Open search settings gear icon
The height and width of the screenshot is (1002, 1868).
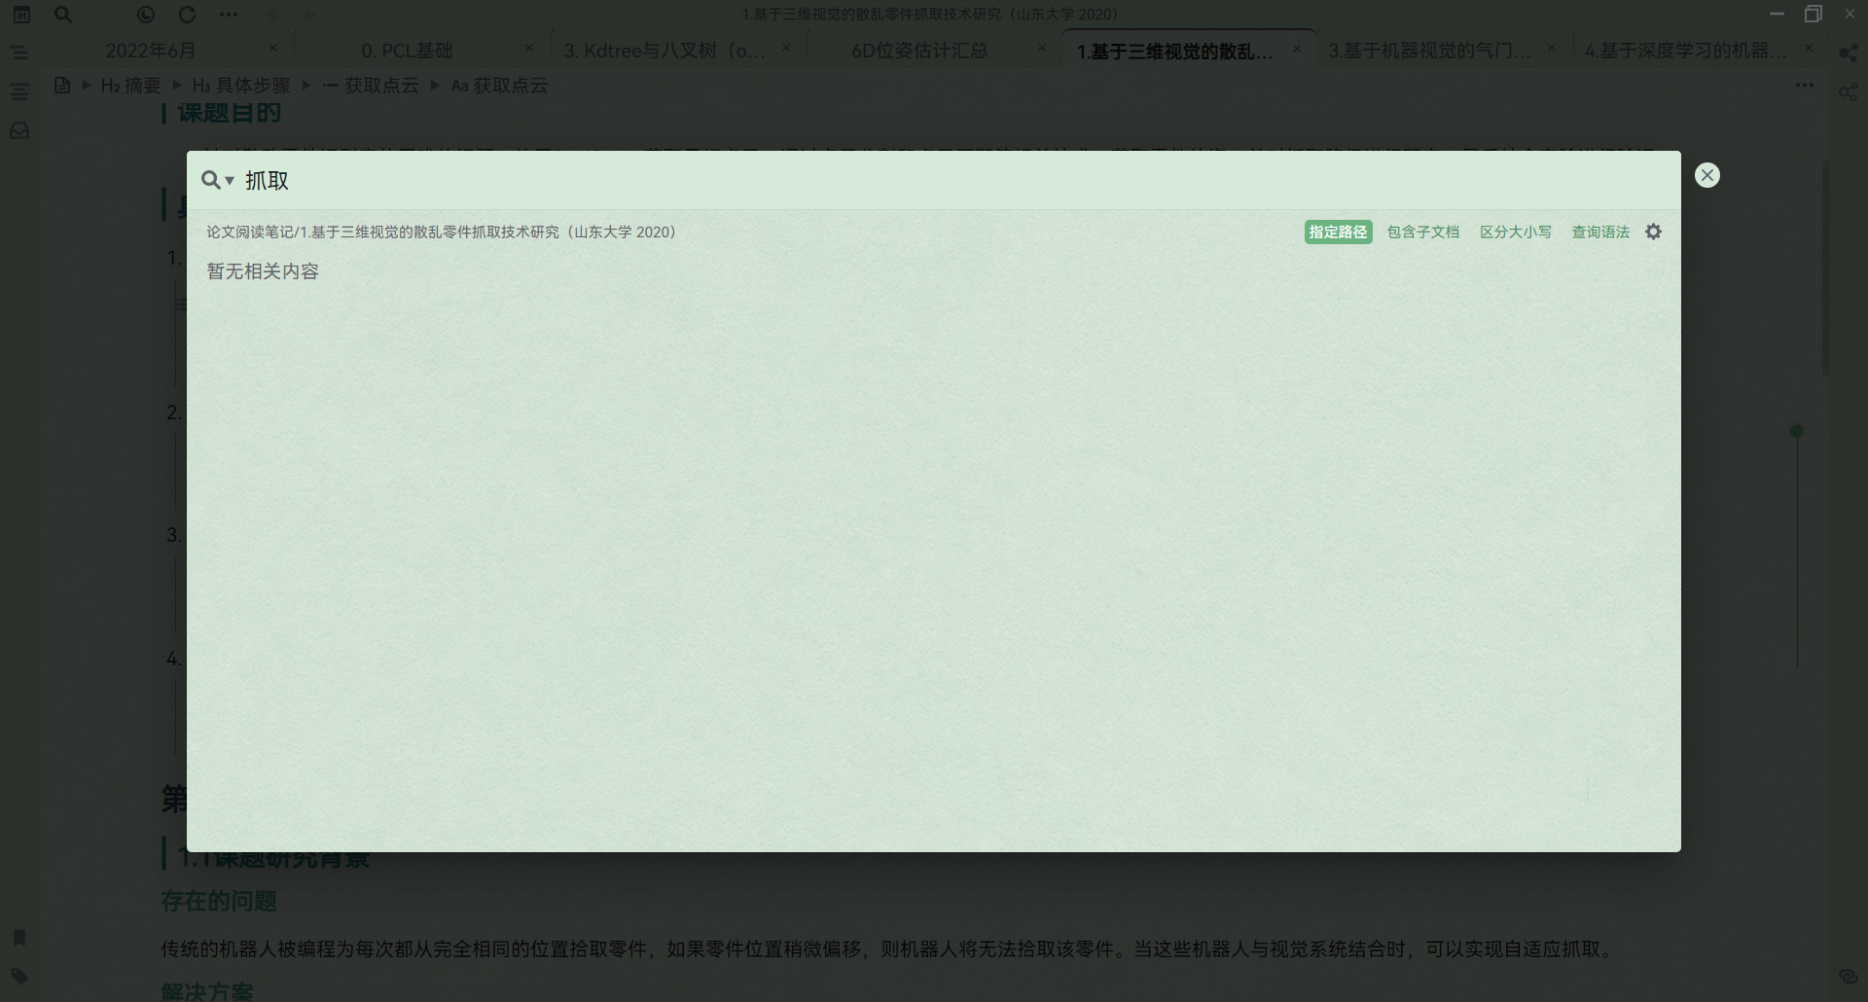coord(1653,232)
